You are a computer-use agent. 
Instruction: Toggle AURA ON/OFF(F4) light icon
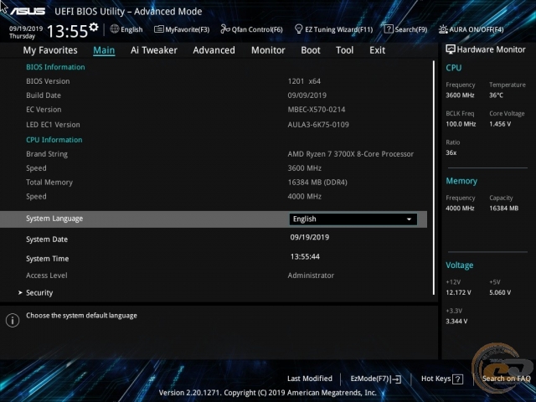click(443, 29)
